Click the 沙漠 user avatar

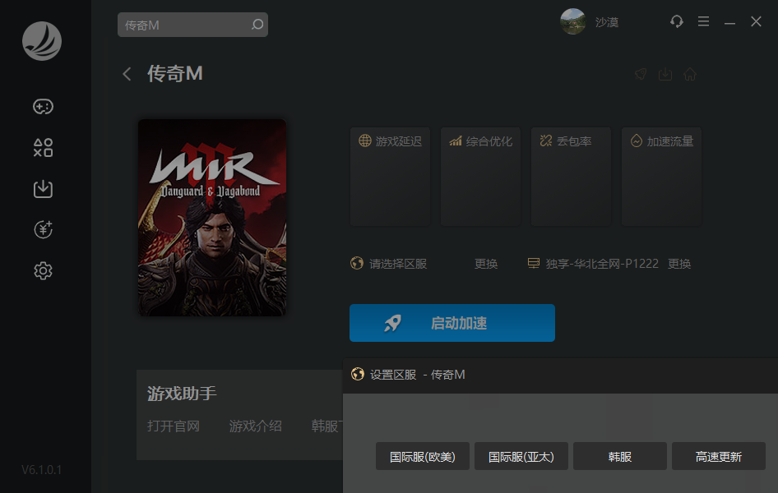point(573,22)
